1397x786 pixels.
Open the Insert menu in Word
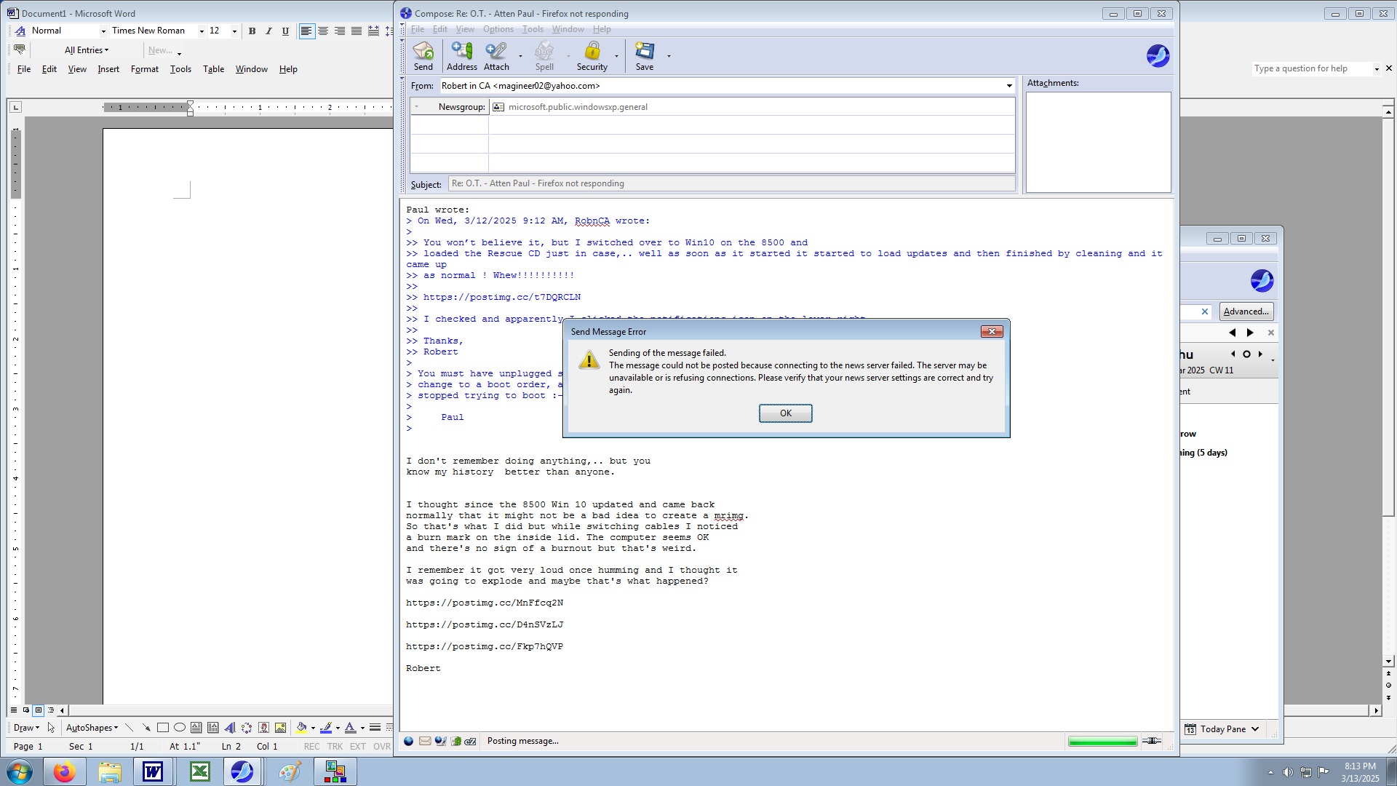click(x=108, y=69)
